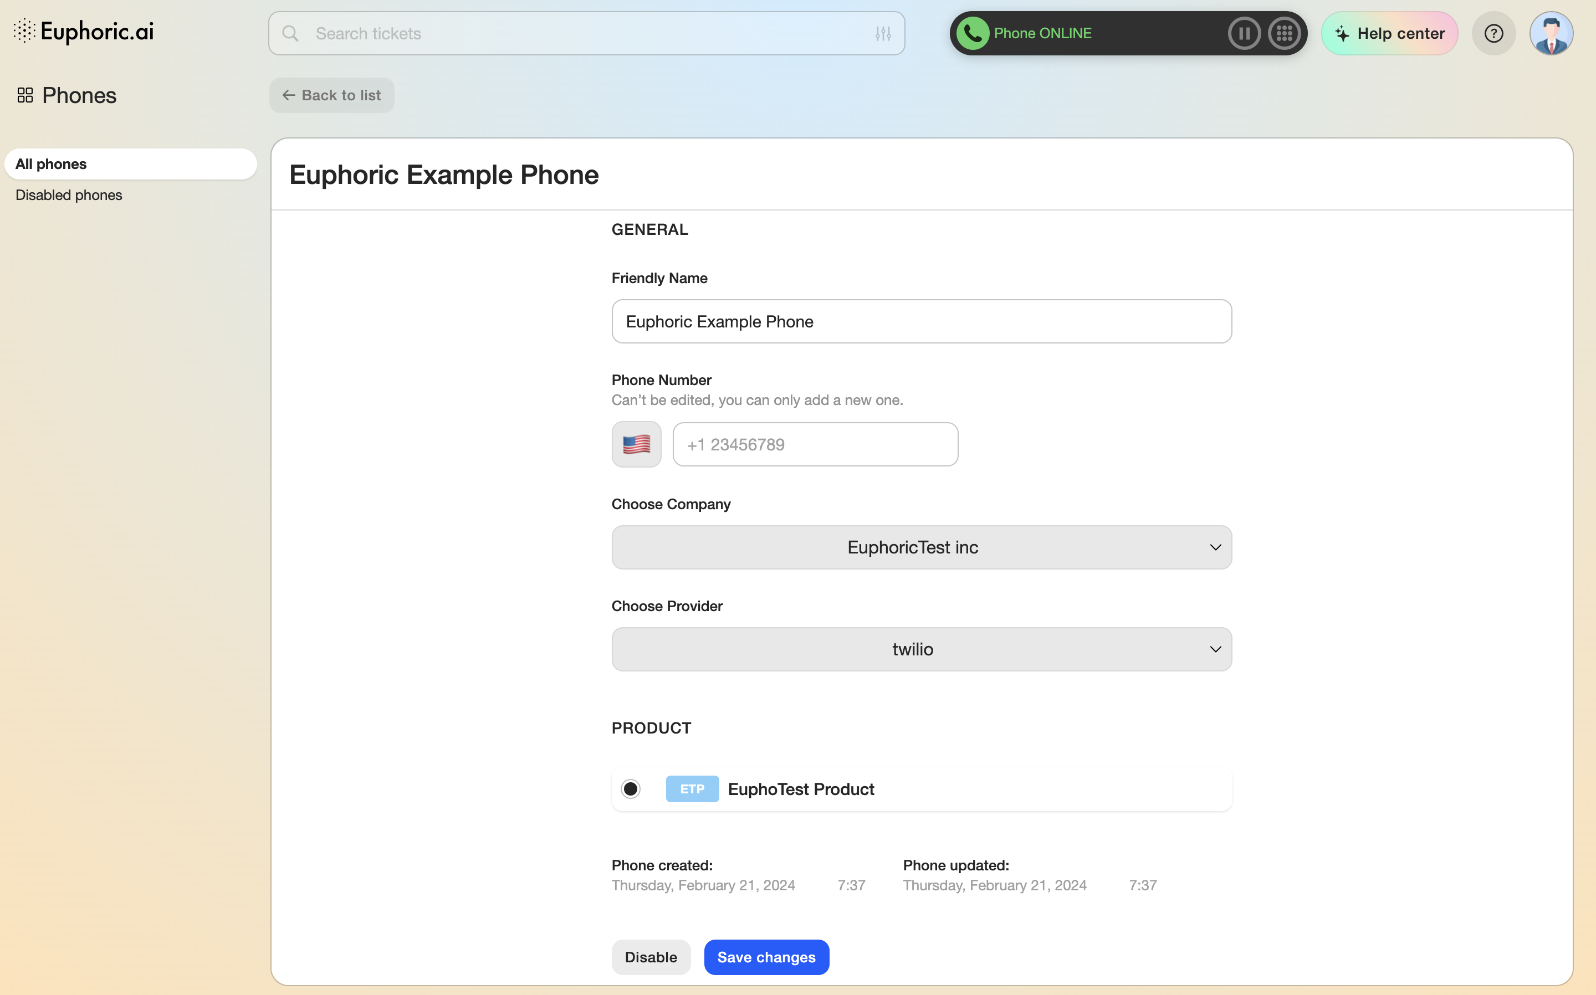Click the Friendly Name text field
The image size is (1596, 995).
pos(920,321)
